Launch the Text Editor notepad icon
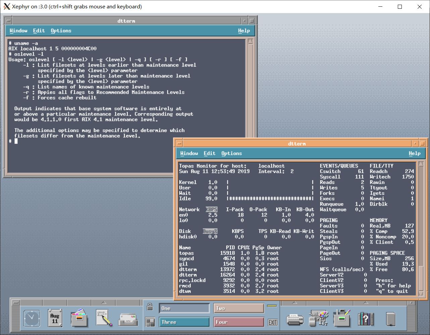The width and height of the screenshot is (430, 335). point(103,318)
